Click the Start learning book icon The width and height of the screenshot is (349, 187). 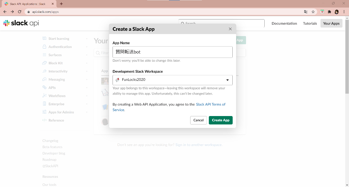click(44, 38)
